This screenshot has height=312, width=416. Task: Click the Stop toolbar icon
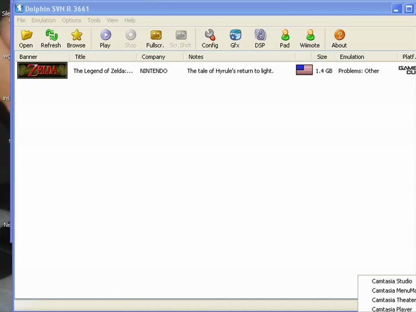point(130,39)
